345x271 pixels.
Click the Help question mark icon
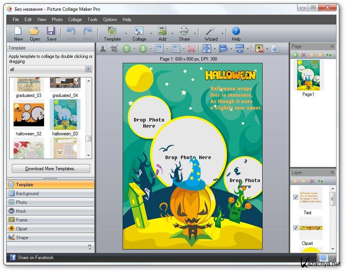[x=236, y=31]
